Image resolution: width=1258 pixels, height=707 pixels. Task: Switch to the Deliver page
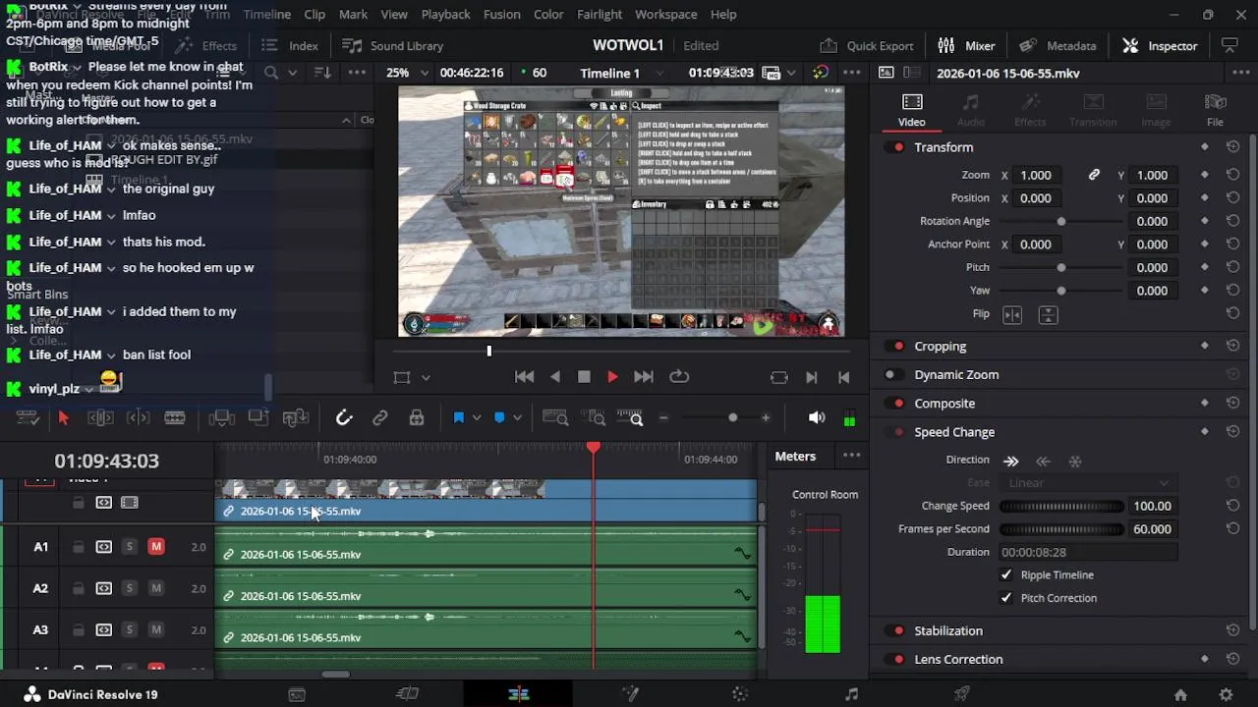(x=962, y=694)
